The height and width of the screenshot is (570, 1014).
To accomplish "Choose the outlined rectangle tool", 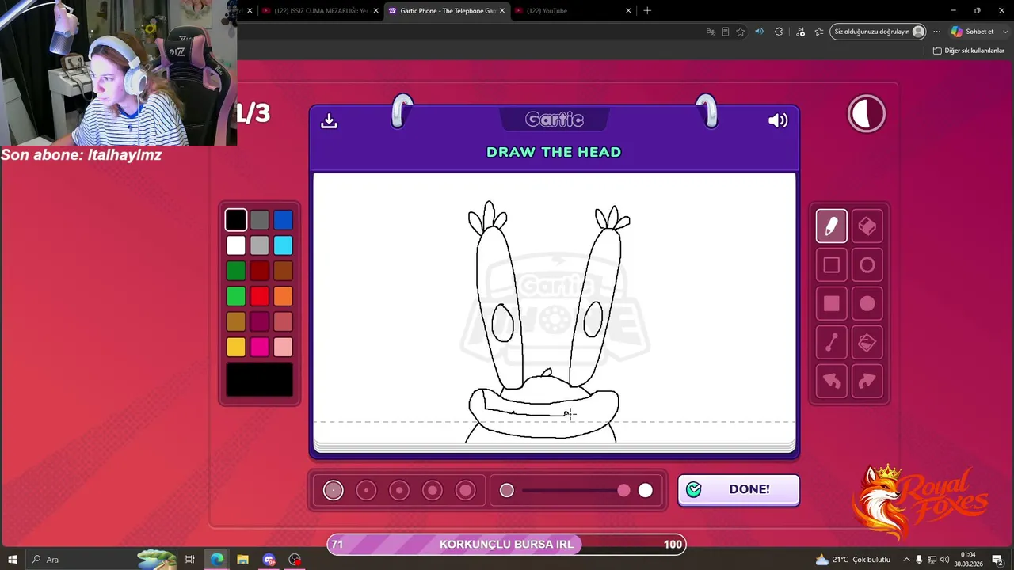I will pos(831,265).
